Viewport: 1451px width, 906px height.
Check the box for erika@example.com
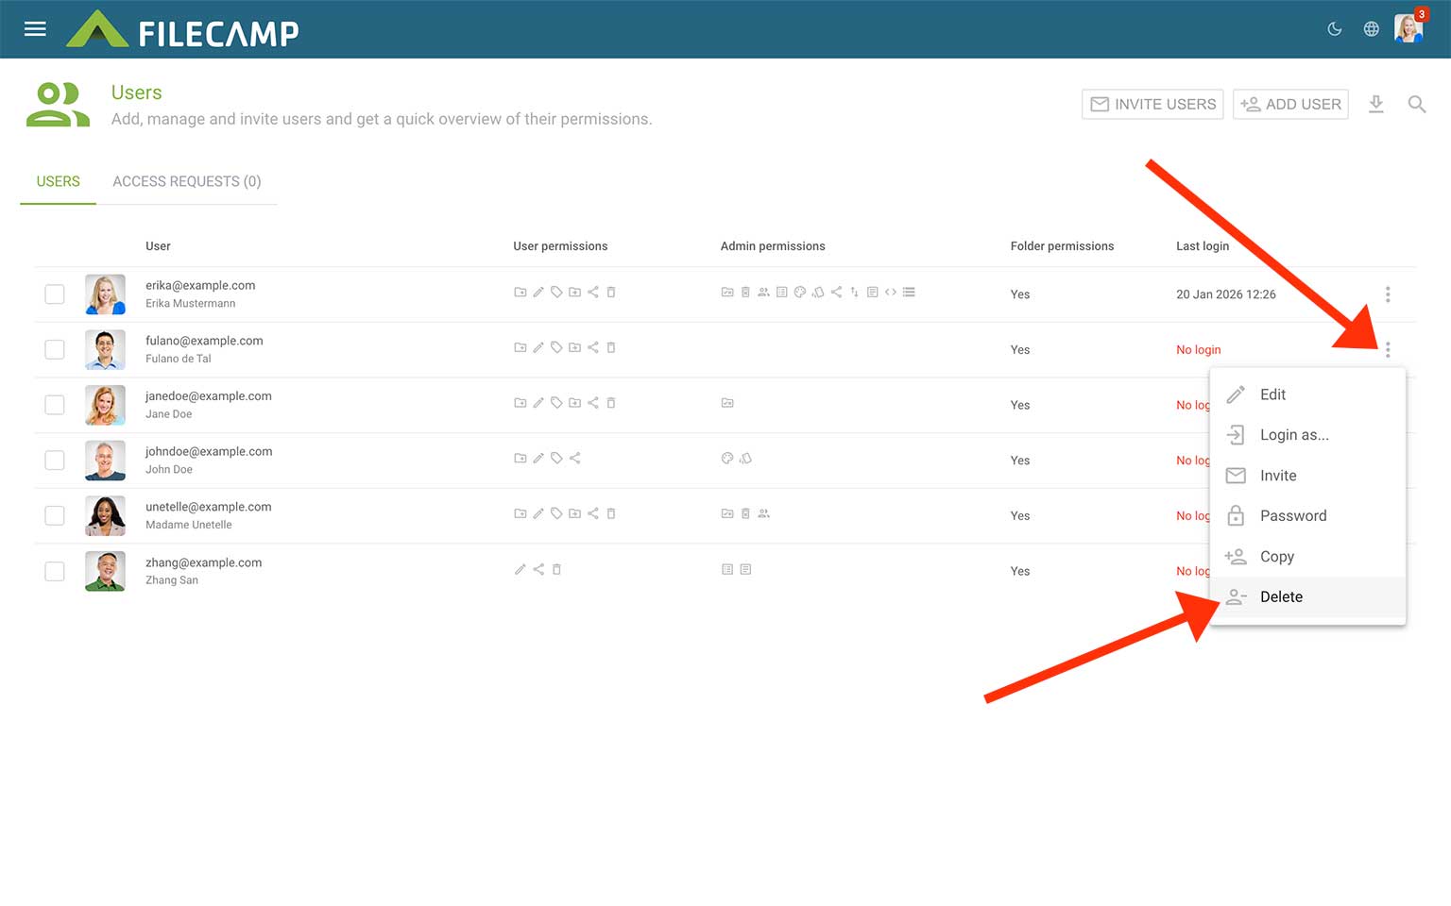coord(55,294)
